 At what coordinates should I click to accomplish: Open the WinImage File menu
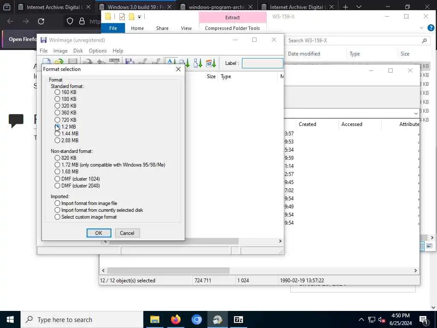44,51
